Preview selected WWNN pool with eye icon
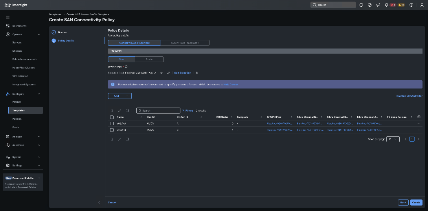 [161, 73]
